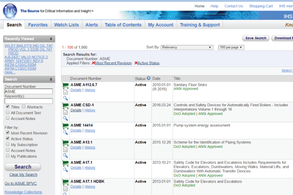Open the Shopping Cart link
The image size is (293, 195).
click(x=261, y=6)
